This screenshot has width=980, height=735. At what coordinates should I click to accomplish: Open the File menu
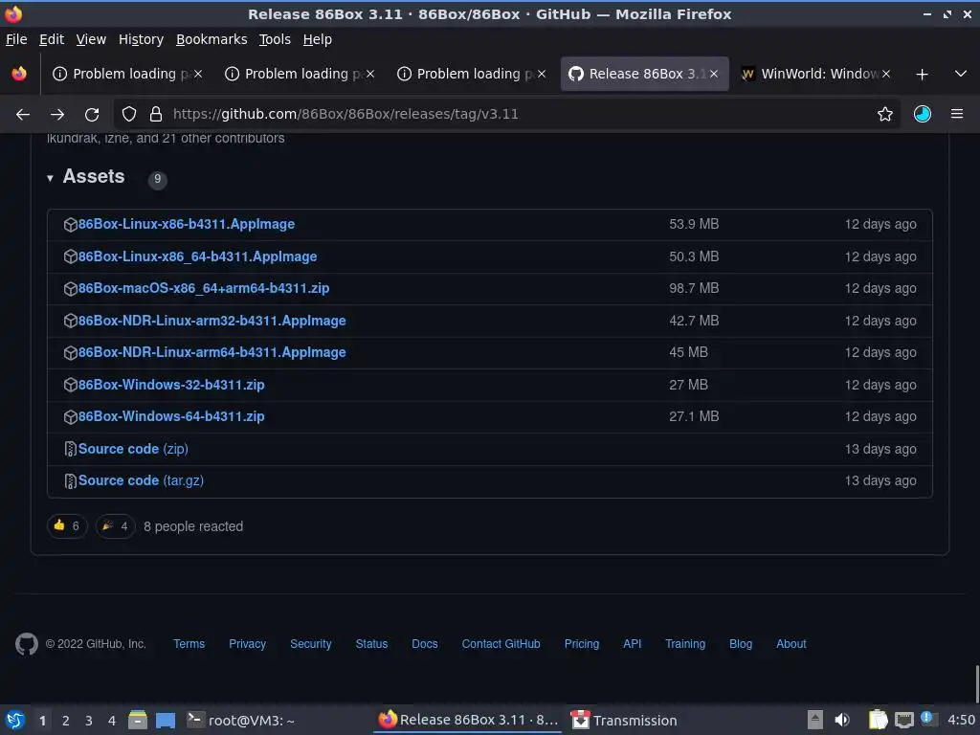(16, 39)
